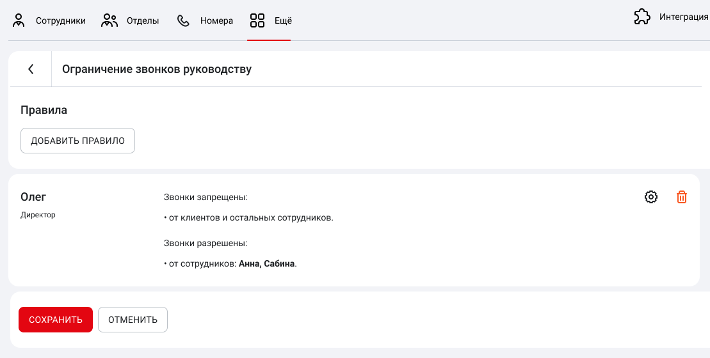The image size is (710, 358).
Task: Go to the Интеграция section label
Action: (x=684, y=17)
